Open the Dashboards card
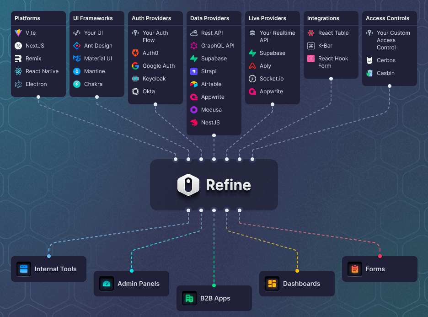 [297, 284]
